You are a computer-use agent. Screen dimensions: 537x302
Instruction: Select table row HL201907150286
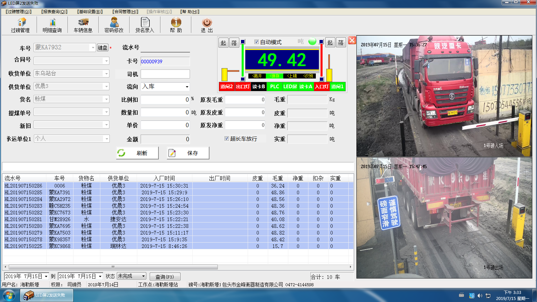[x=178, y=186]
